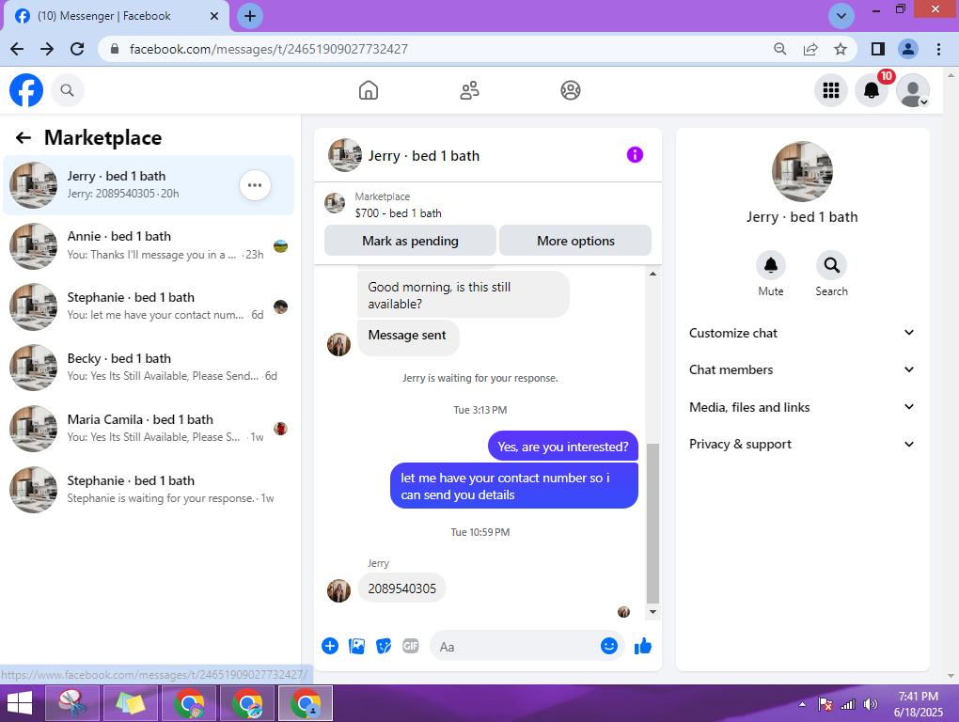Screen dimensions: 959x722
Task: Show hidden tray icons arrow
Action: [802, 705]
